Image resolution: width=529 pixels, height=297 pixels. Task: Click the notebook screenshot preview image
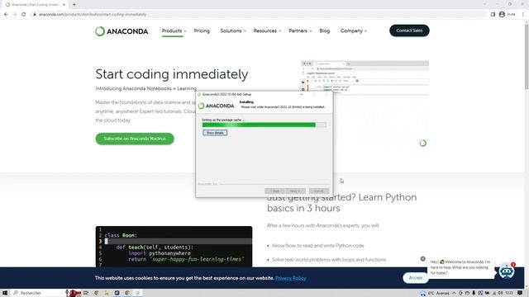point(365,78)
